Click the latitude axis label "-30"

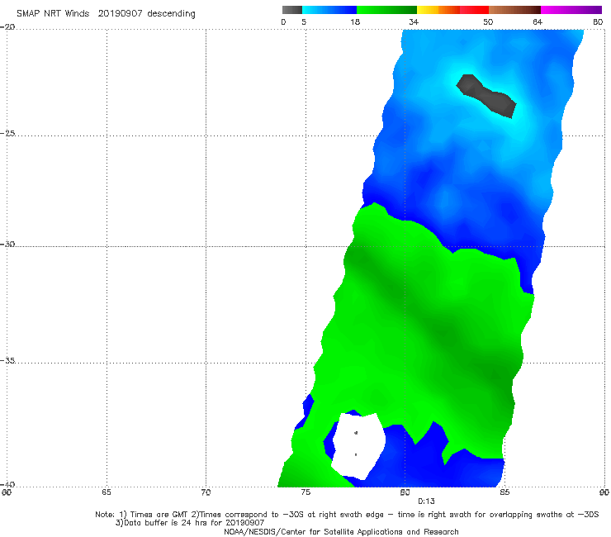[7, 244]
